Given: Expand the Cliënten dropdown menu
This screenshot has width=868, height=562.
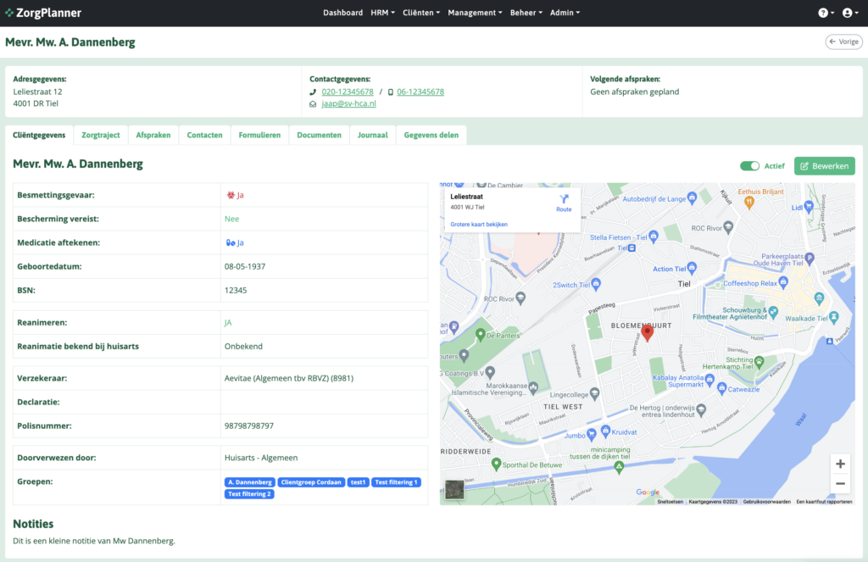Looking at the screenshot, I should (420, 13).
